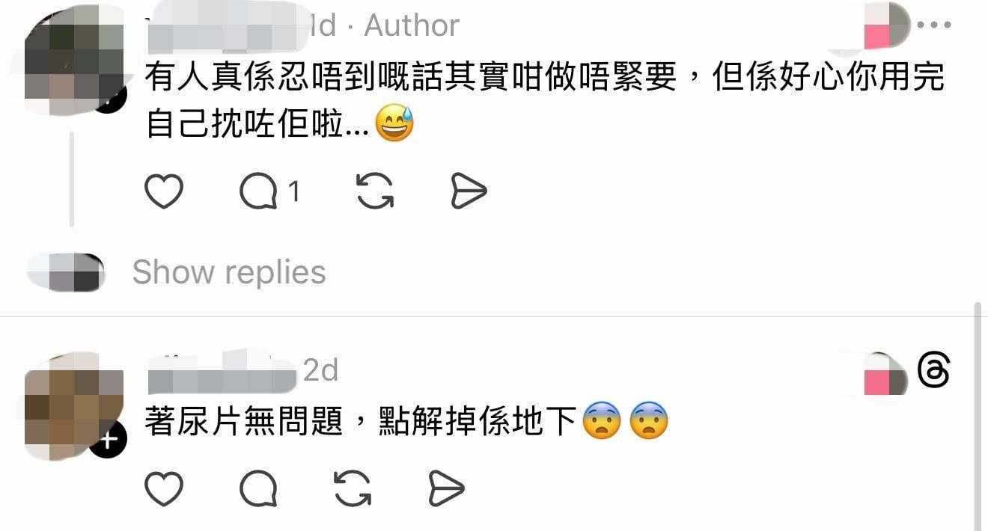Open second commenter's profile picture

pyautogui.click(x=72, y=405)
